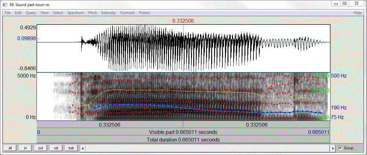Viewport: 367px width, 155px height.
Task: Open the Pulses menu
Action: 144,13
